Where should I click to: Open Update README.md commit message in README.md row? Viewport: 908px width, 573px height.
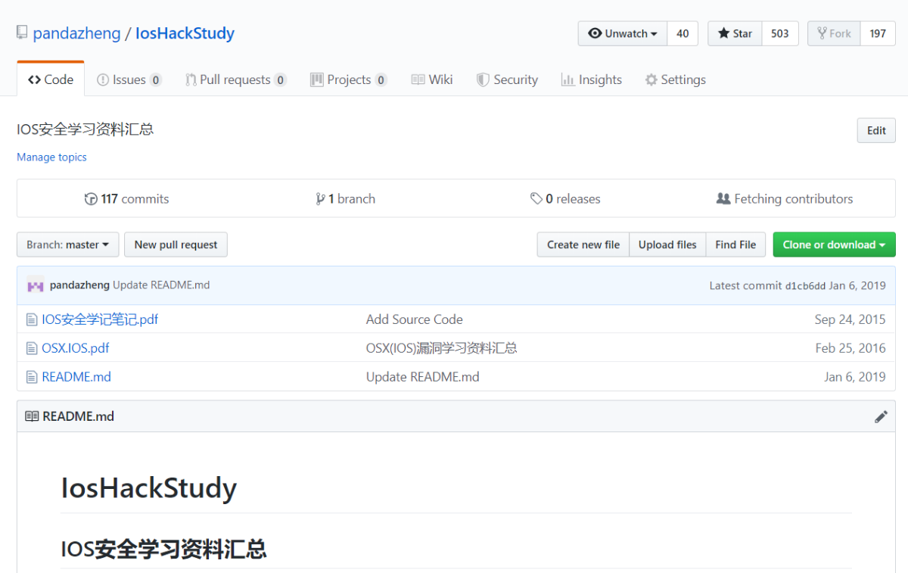coord(423,377)
